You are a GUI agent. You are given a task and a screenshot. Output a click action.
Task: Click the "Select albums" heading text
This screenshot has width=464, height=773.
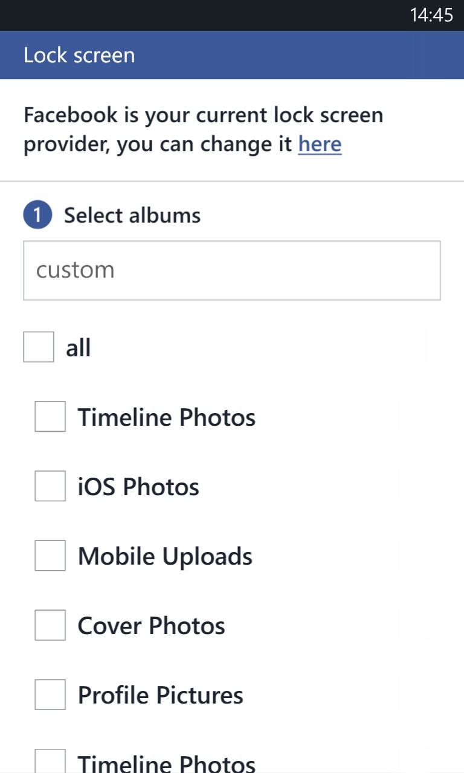point(132,216)
